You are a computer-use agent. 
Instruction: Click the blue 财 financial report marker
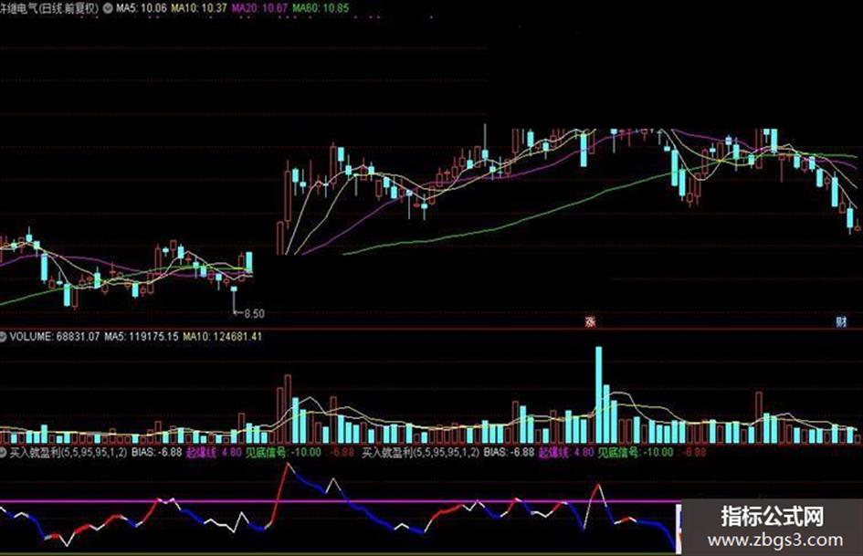tap(841, 321)
